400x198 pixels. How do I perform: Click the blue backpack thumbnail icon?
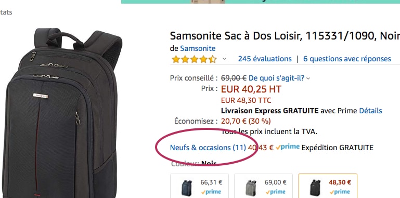coord(187,188)
